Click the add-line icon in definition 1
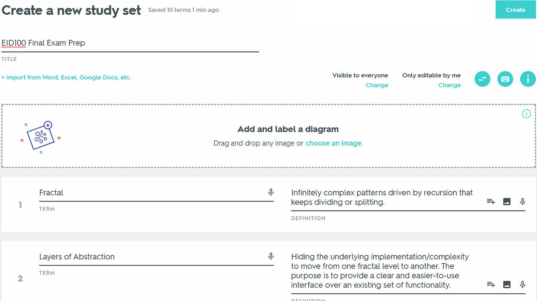Screen dimensions: 537x301 [491, 201]
